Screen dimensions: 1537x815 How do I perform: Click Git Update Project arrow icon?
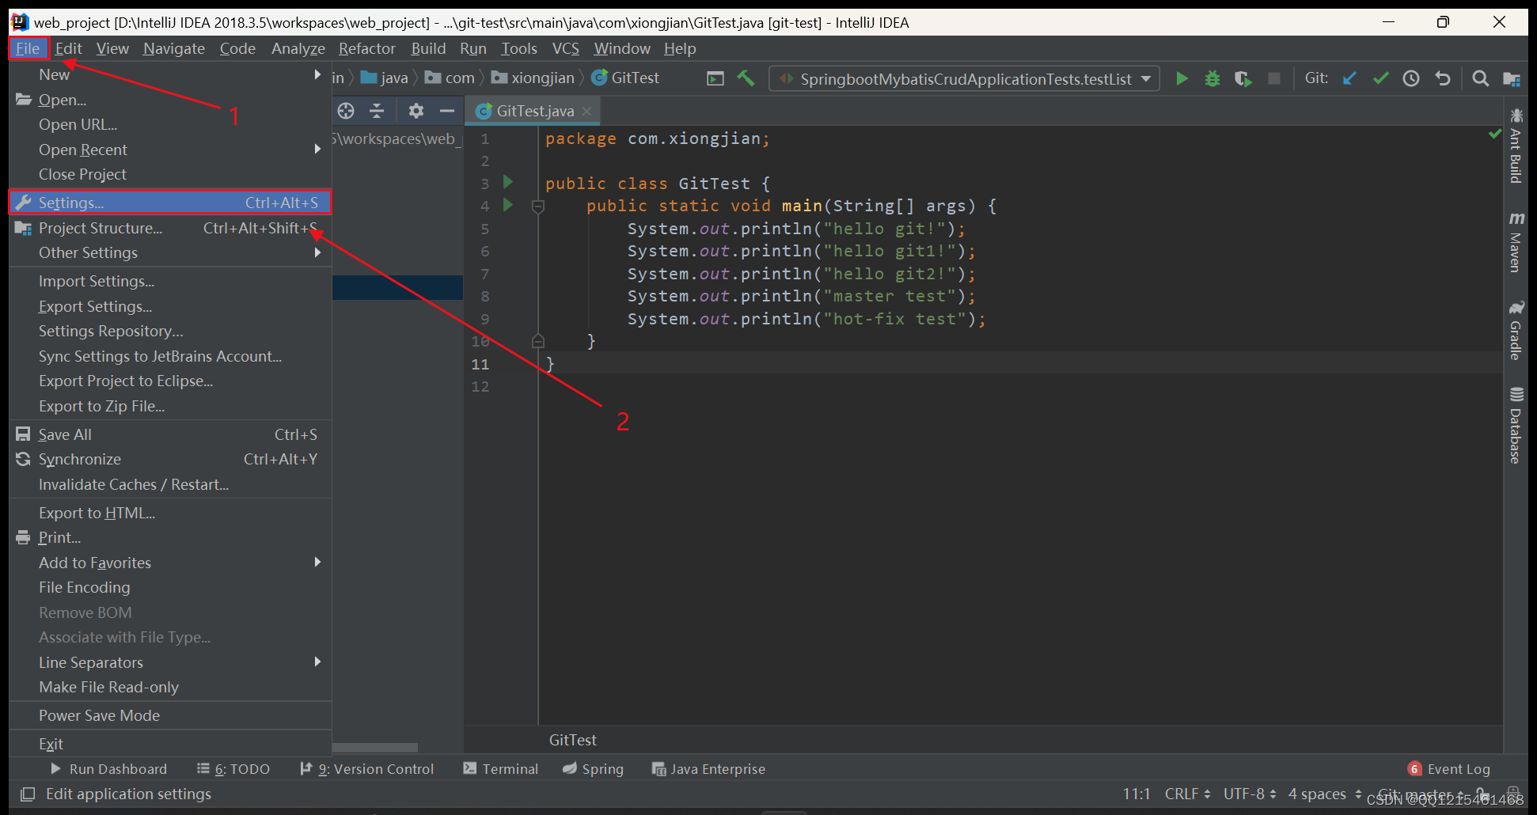[1349, 78]
